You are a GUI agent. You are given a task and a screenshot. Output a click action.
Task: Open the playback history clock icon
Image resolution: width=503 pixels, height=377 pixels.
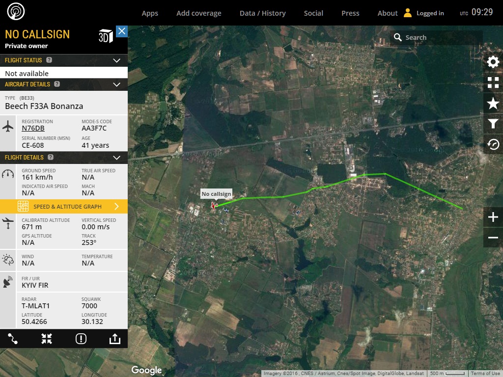493,144
